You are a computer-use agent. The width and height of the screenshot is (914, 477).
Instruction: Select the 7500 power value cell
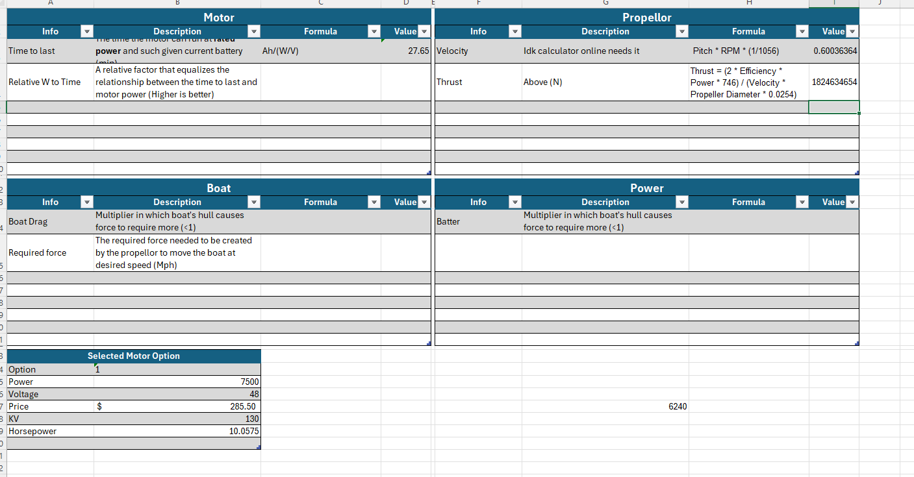tap(177, 382)
